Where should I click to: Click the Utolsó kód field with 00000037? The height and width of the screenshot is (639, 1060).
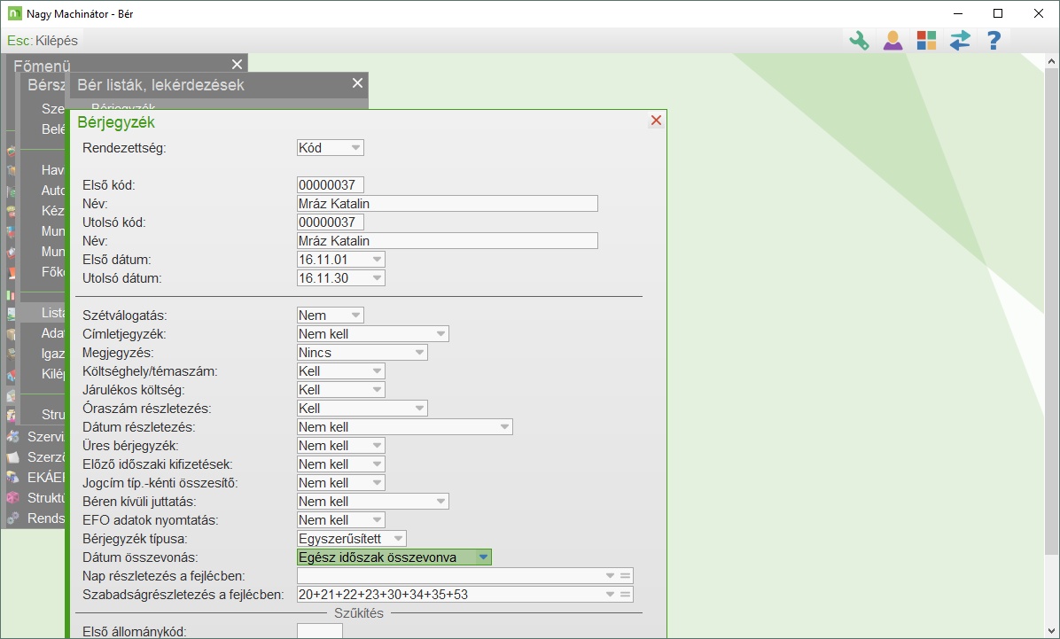331,222
